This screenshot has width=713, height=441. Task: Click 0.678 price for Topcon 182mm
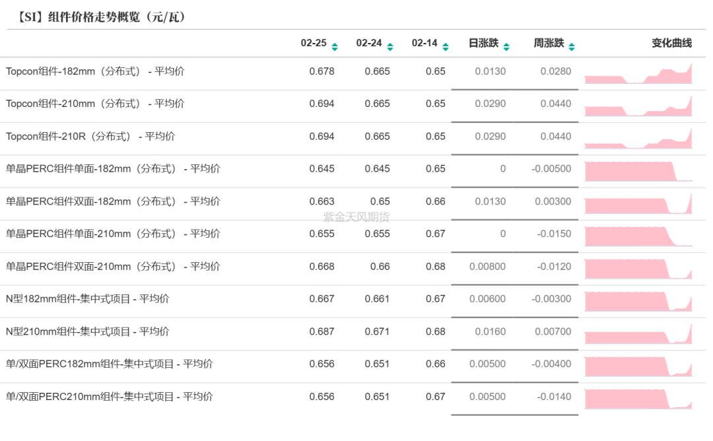click(322, 71)
